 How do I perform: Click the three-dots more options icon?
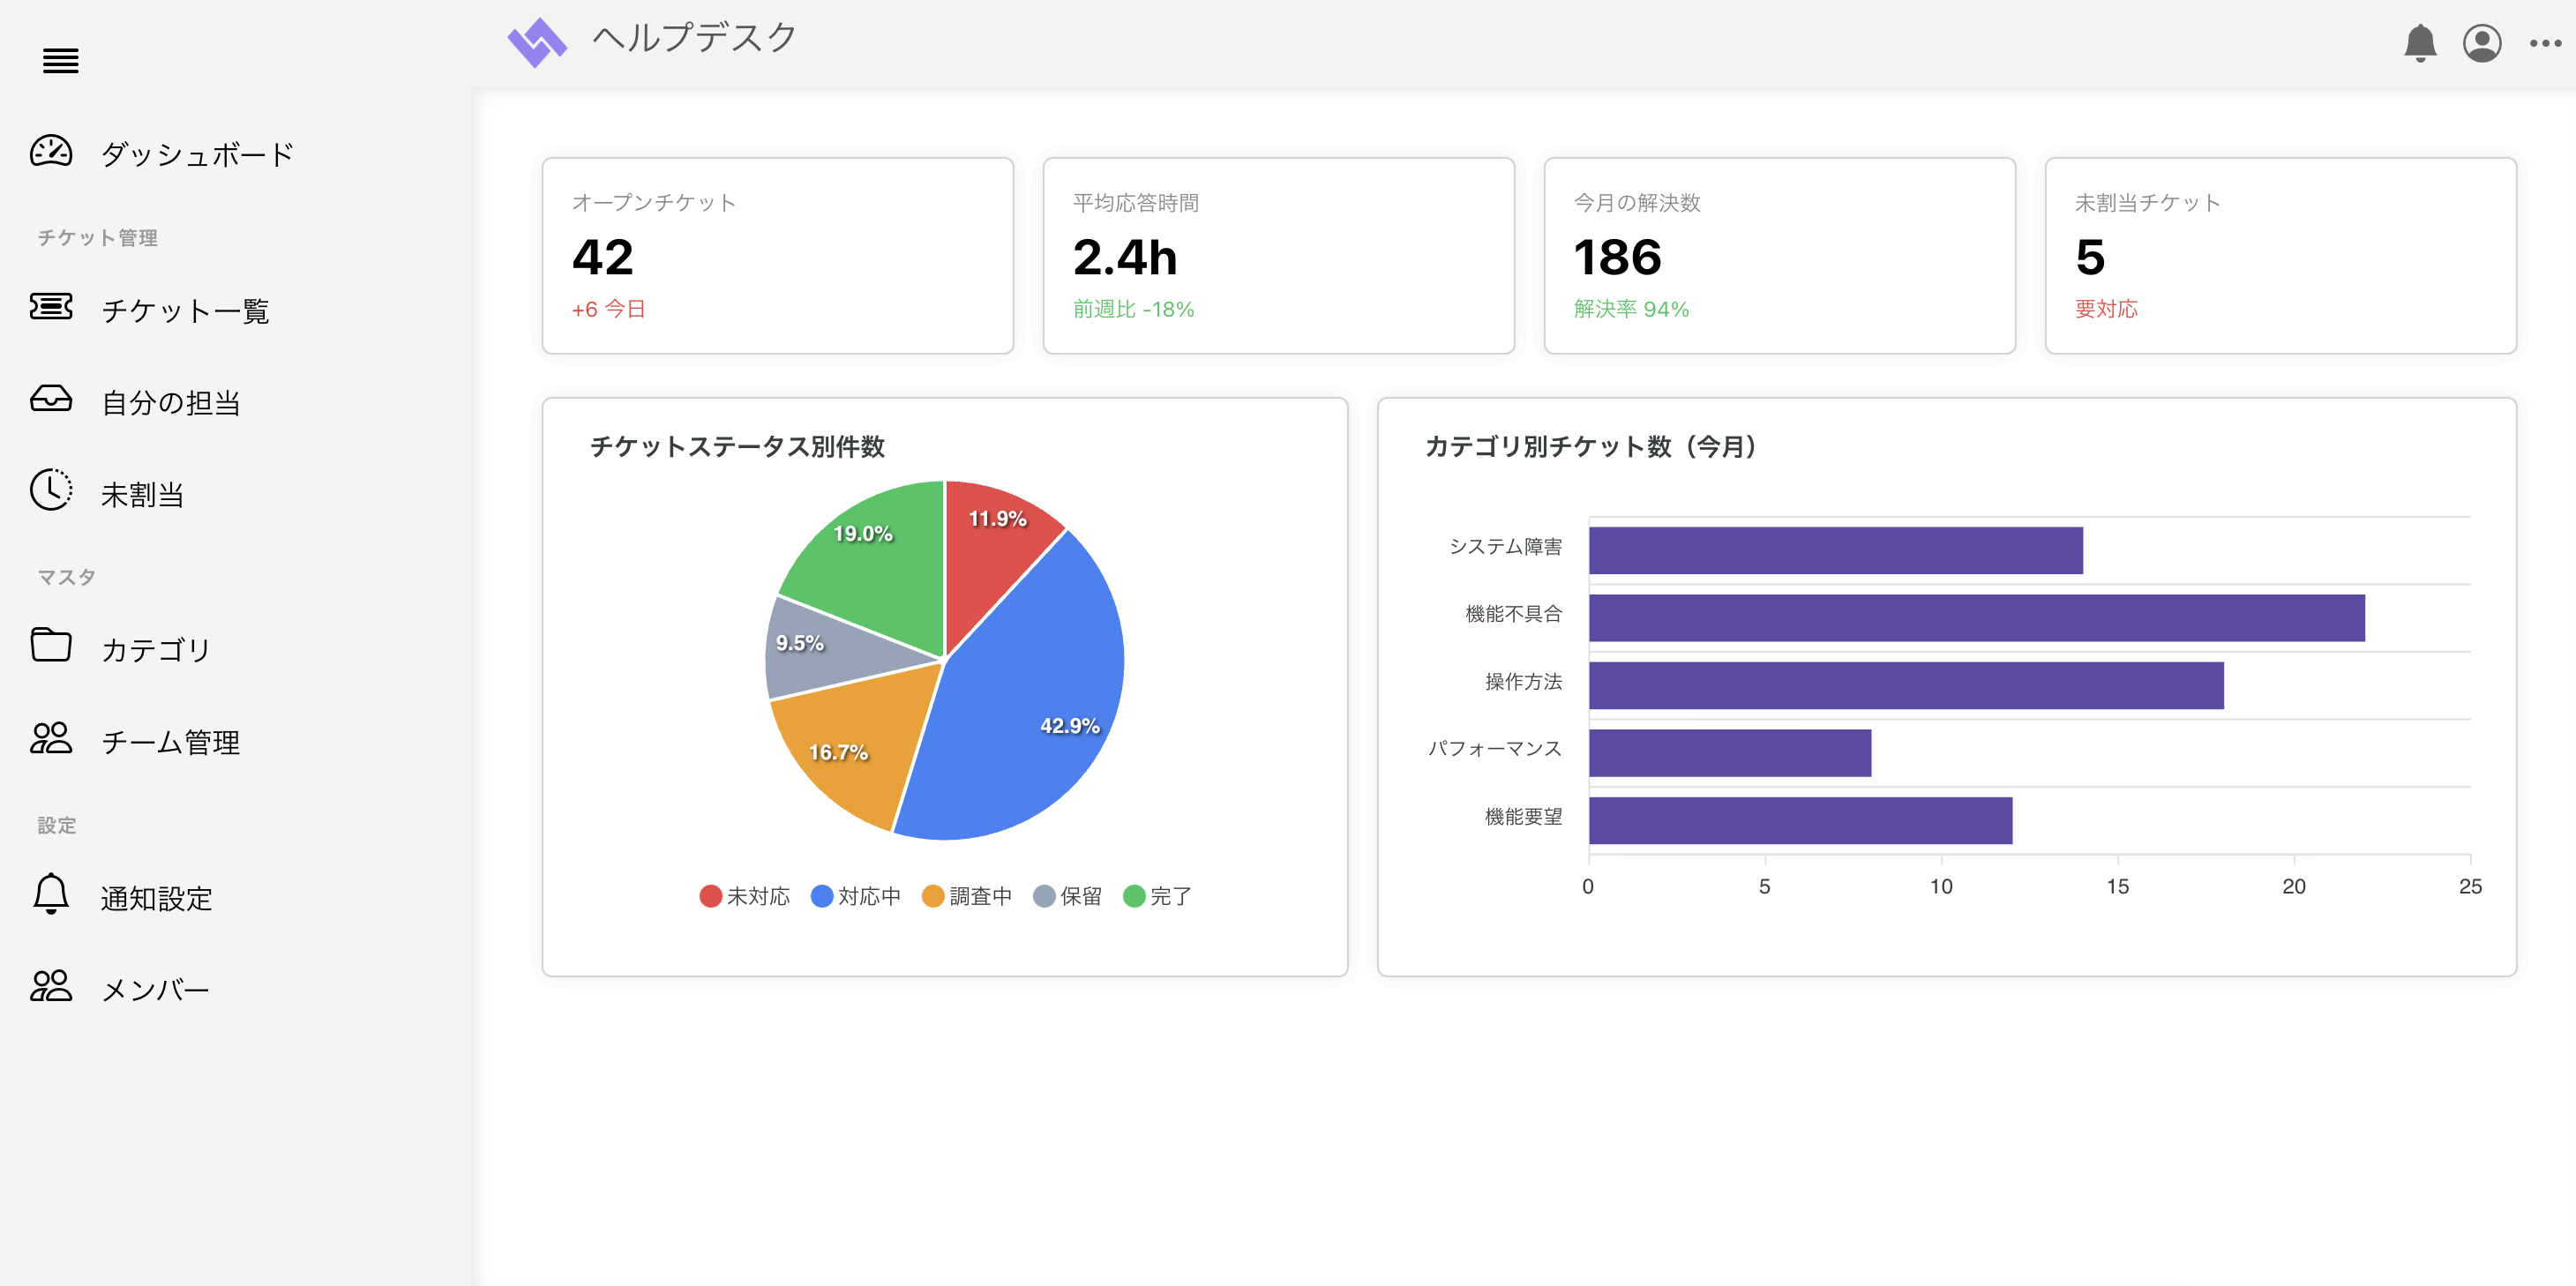point(2544,43)
